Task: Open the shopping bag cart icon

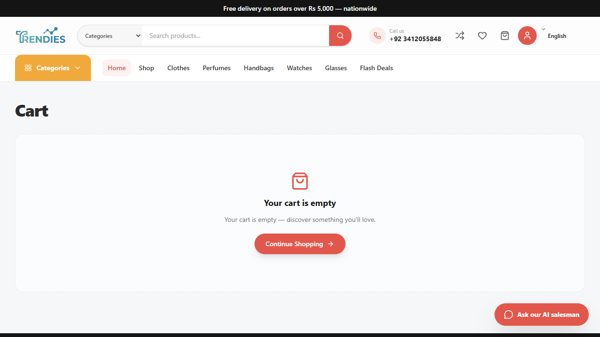Action: click(505, 36)
